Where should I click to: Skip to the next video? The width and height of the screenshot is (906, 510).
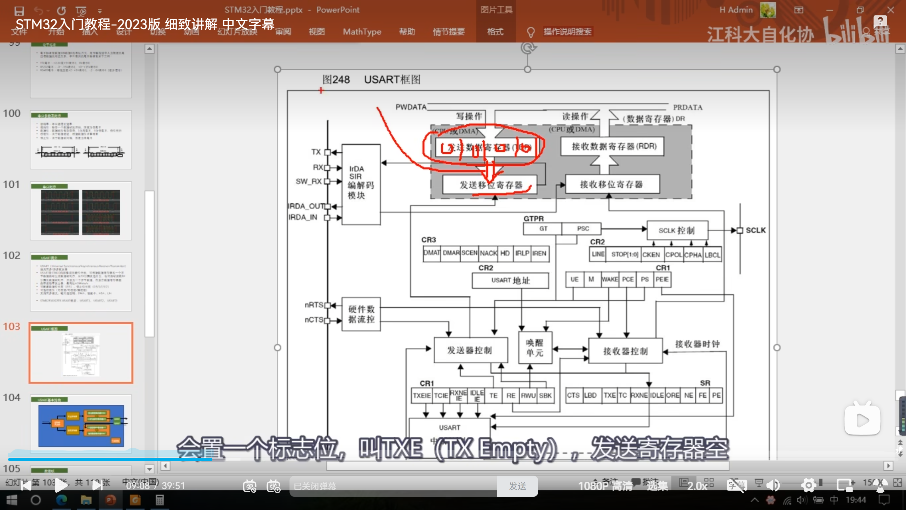97,486
